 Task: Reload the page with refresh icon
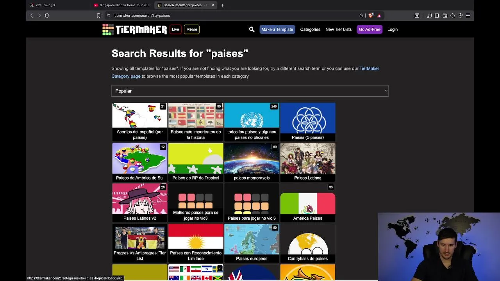[47, 16]
